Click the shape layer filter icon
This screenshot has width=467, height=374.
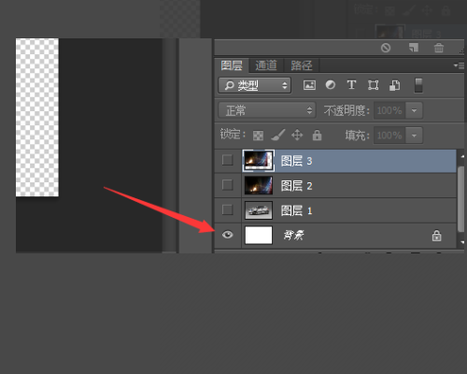[x=373, y=85]
